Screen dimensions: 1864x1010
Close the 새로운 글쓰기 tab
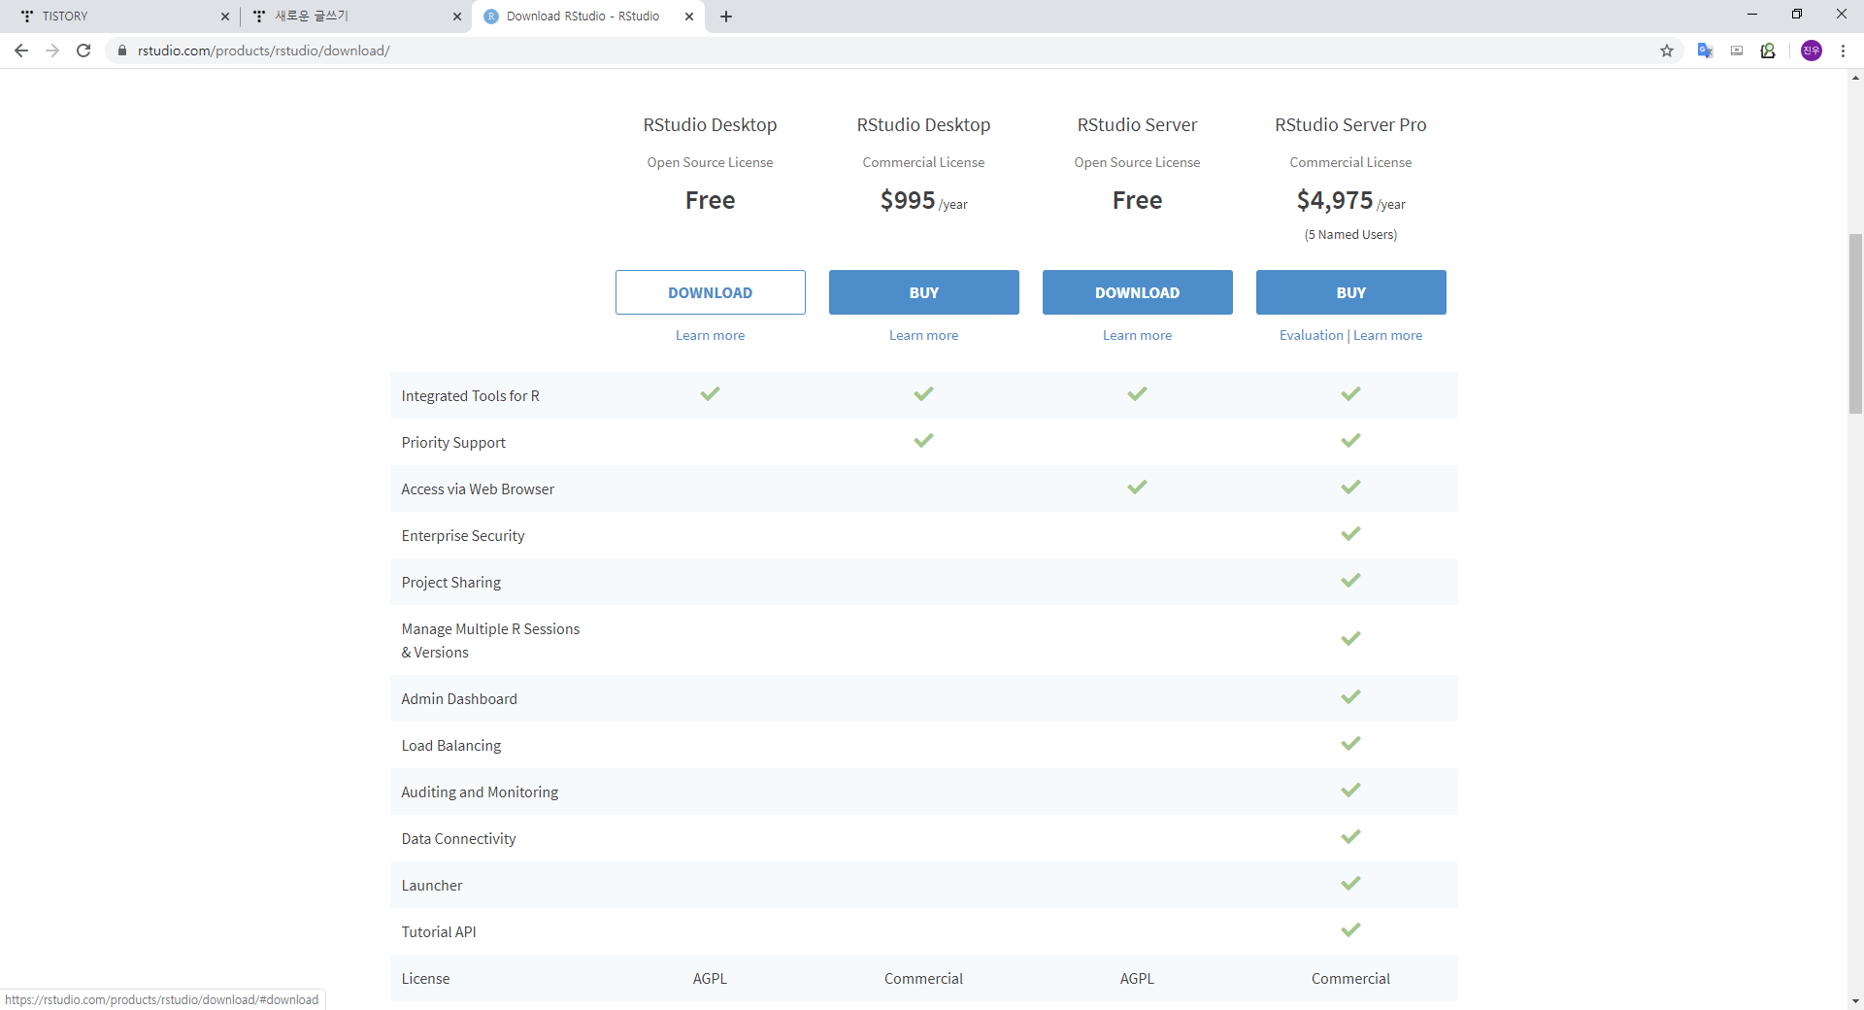(457, 17)
